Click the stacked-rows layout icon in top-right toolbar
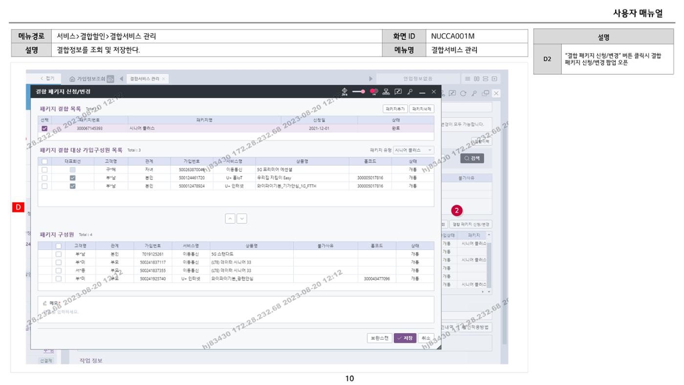Image resolution: width=684 pixels, height=385 pixels. pos(486,79)
